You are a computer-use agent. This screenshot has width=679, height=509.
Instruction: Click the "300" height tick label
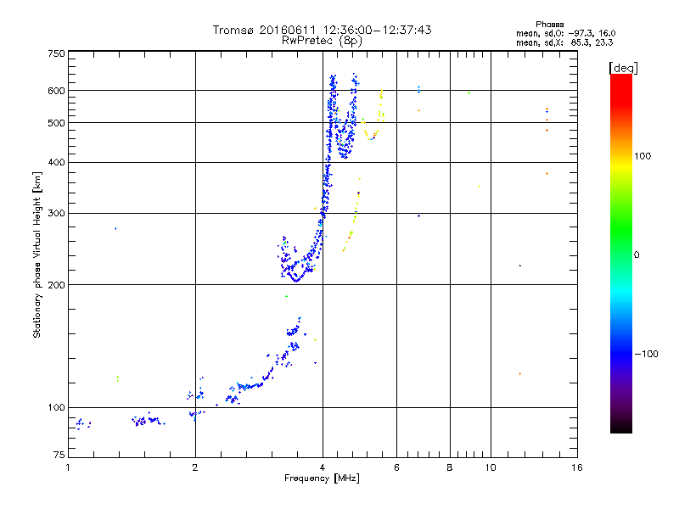(56, 214)
